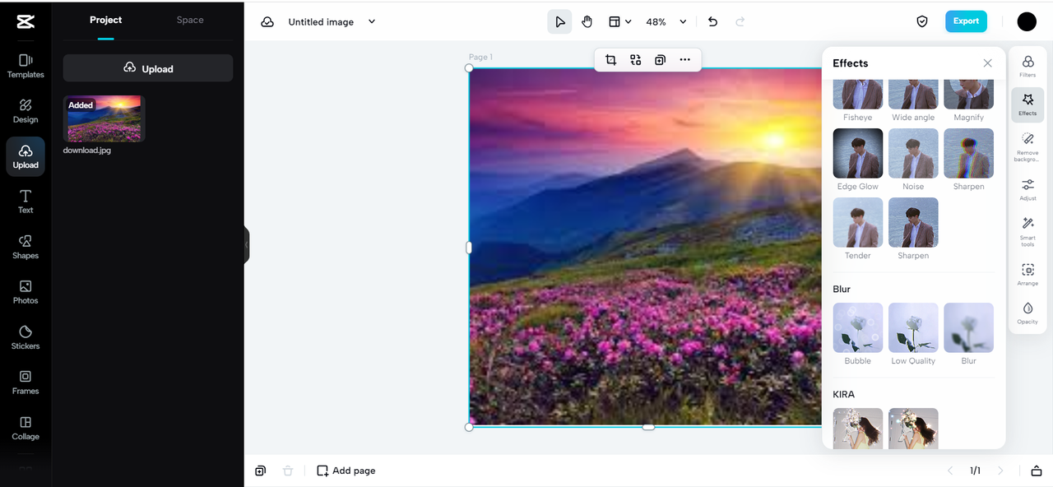The width and height of the screenshot is (1053, 487).
Task: Click the Export button
Action: [x=966, y=21]
